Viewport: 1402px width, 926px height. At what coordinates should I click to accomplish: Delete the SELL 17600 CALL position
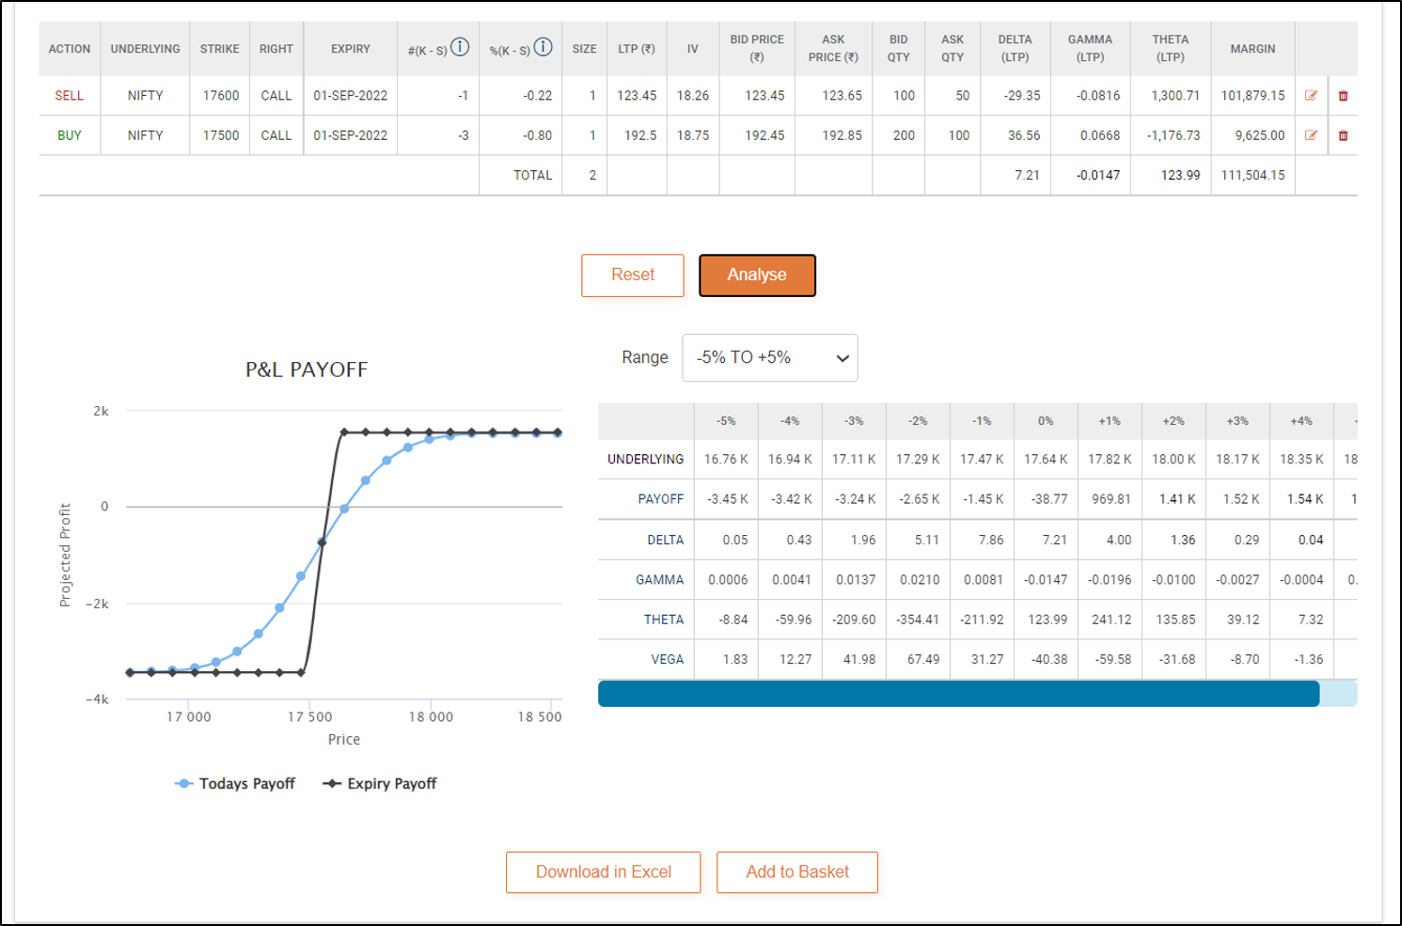[x=1343, y=96]
